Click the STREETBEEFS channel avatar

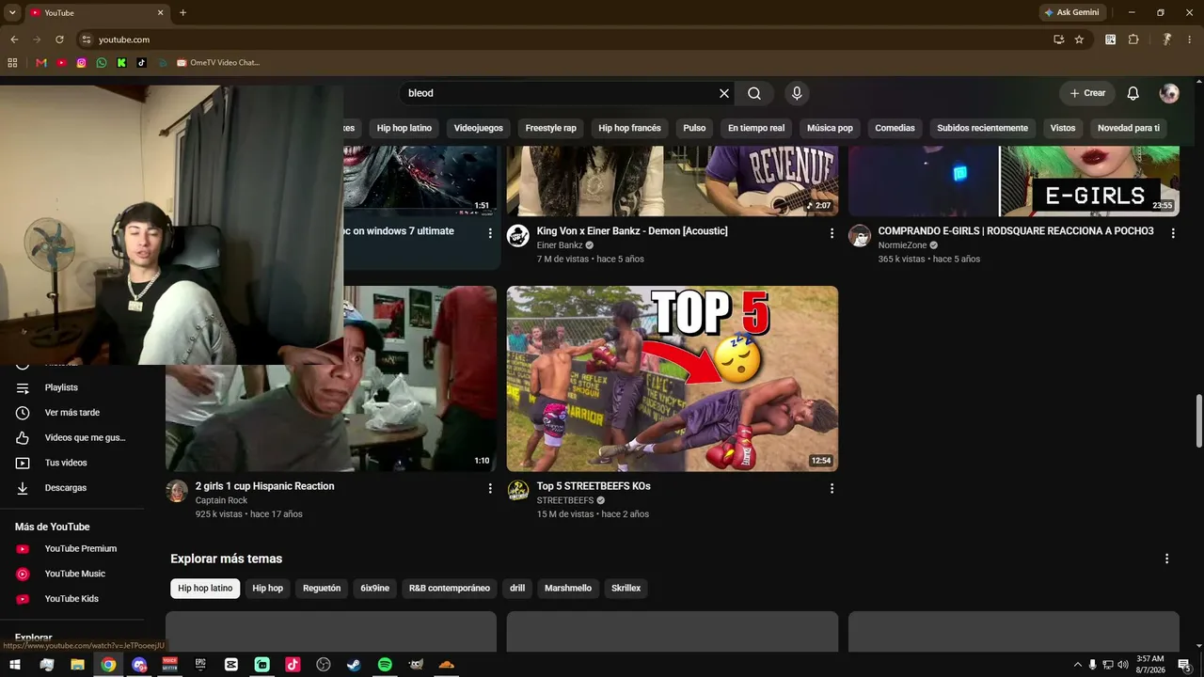tap(518, 491)
